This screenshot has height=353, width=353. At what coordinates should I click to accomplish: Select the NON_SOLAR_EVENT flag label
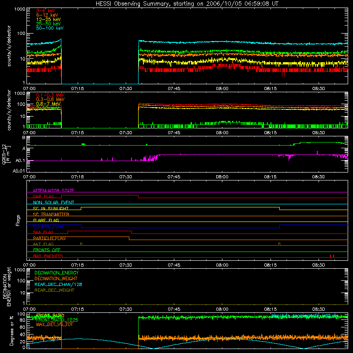(53, 203)
